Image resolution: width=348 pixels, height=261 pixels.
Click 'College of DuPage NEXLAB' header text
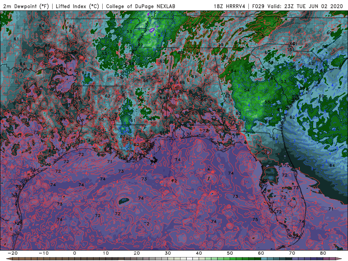click(141, 7)
